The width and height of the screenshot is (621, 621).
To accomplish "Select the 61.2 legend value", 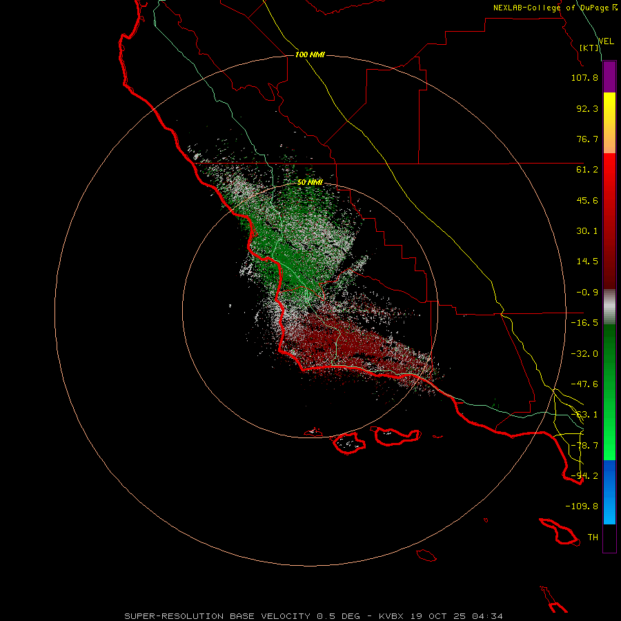I will (x=587, y=170).
